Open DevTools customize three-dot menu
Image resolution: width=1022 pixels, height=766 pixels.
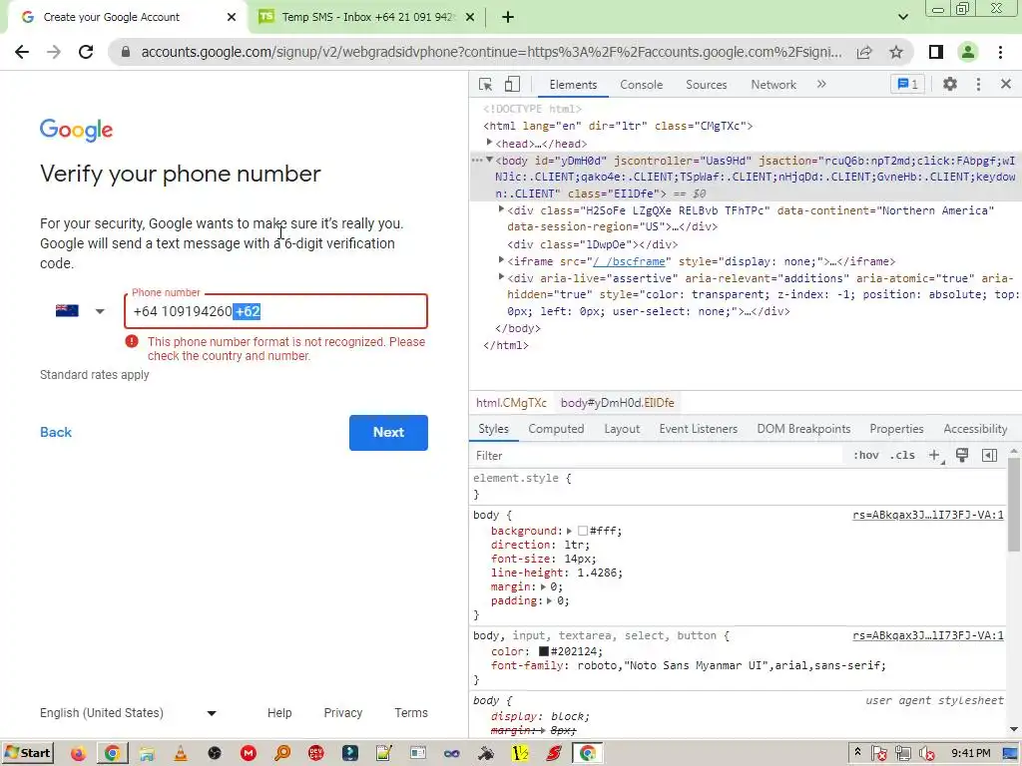click(x=978, y=84)
